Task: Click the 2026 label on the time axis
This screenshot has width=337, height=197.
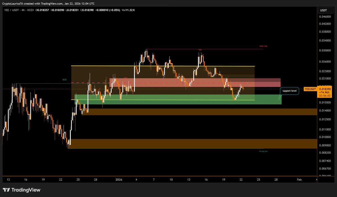Action: coord(119,180)
